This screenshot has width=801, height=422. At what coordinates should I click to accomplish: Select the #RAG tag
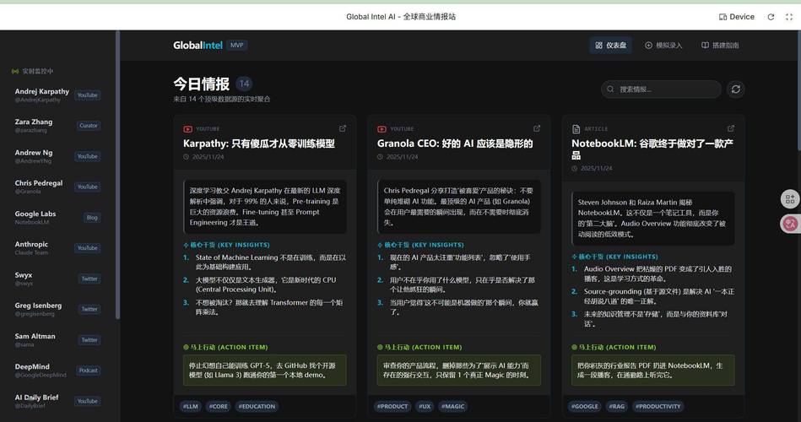coord(617,406)
